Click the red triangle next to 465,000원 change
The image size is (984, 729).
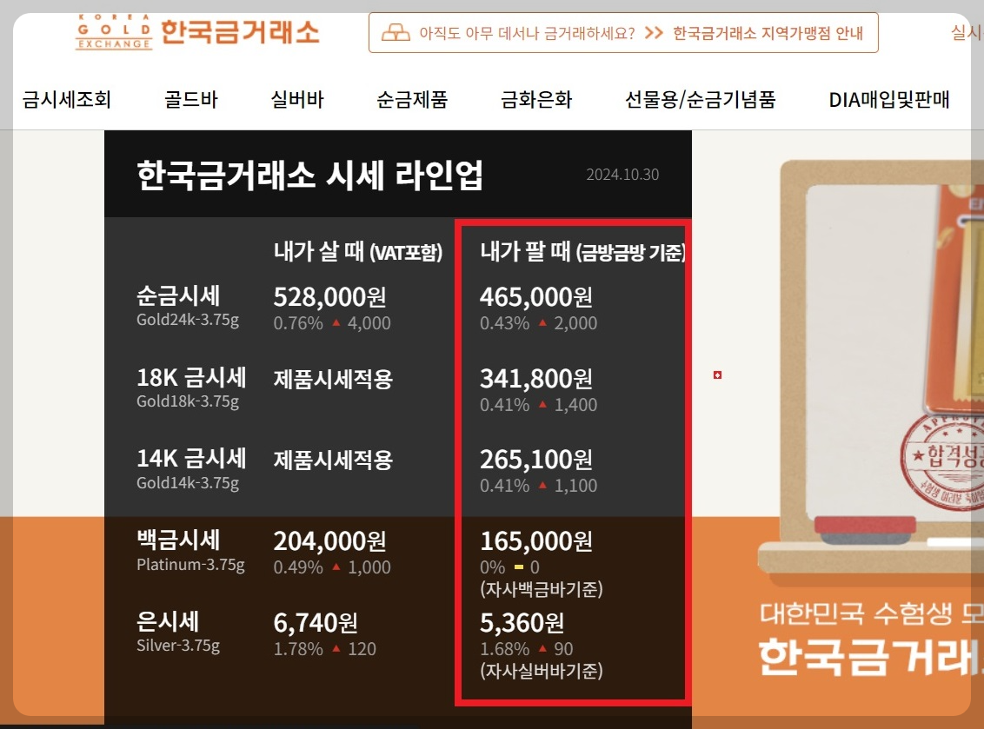click(x=542, y=321)
